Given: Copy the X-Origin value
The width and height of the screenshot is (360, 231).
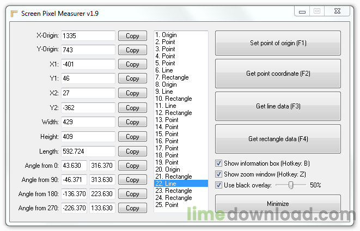Looking at the screenshot, I should point(132,36).
